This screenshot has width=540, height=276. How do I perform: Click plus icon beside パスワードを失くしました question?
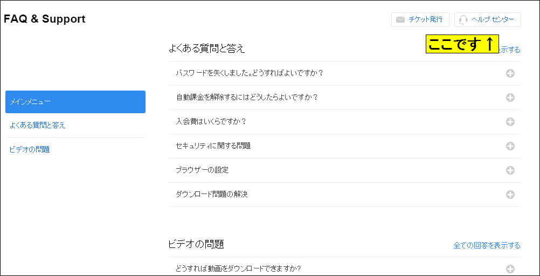click(510, 73)
